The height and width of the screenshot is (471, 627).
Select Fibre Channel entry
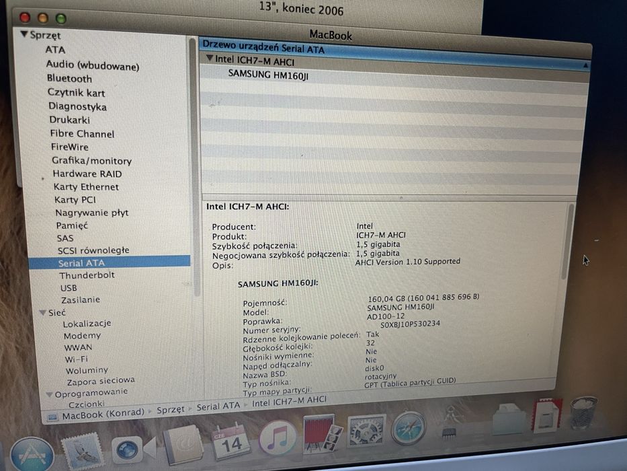click(82, 134)
